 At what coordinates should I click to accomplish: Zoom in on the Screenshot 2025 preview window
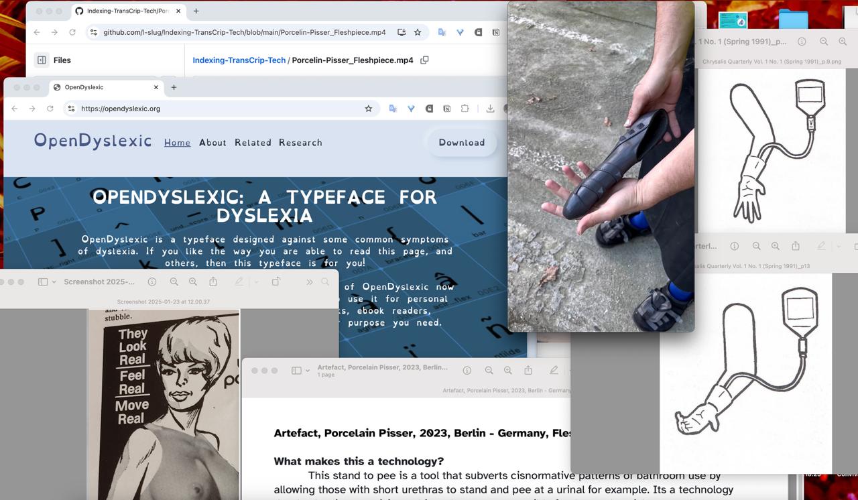pyautogui.click(x=193, y=282)
